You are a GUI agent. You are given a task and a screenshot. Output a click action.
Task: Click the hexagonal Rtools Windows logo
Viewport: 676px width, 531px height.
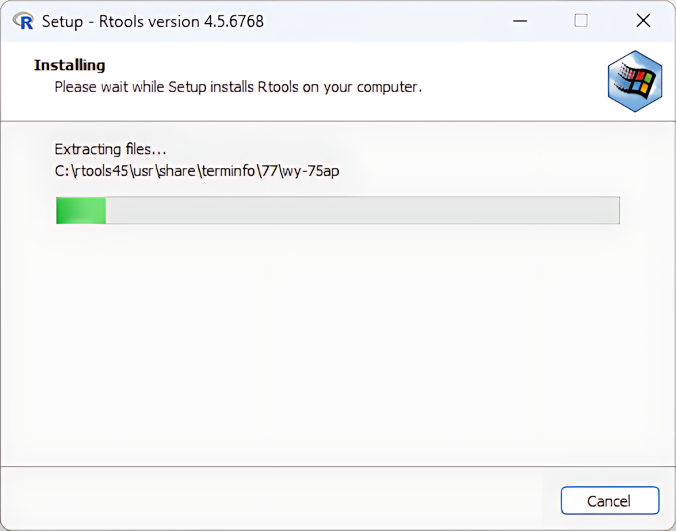(x=634, y=81)
